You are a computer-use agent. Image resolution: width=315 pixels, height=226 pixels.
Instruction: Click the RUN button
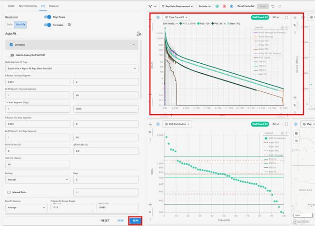pos(136,221)
